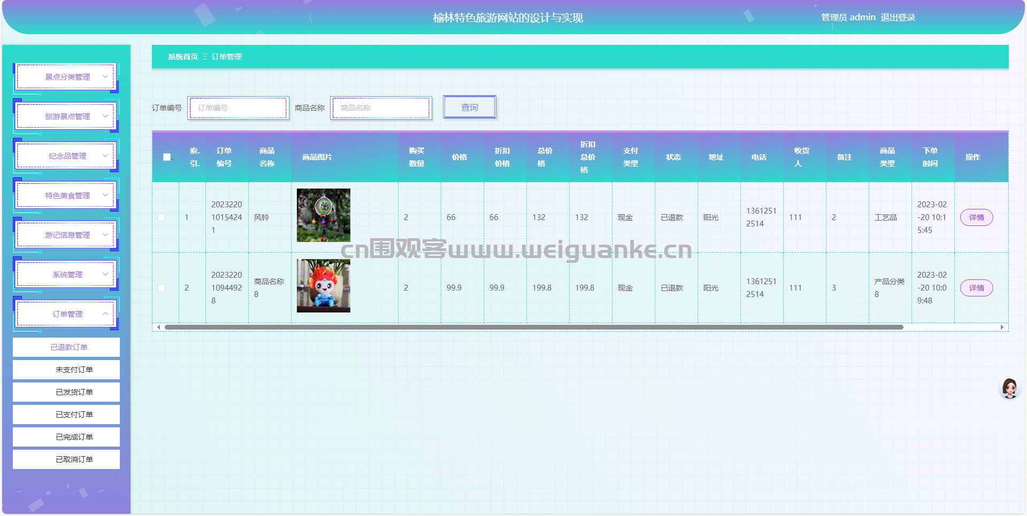Expand 特色美食管理 sidebar menu
This screenshot has width=1027, height=516.
click(66, 196)
